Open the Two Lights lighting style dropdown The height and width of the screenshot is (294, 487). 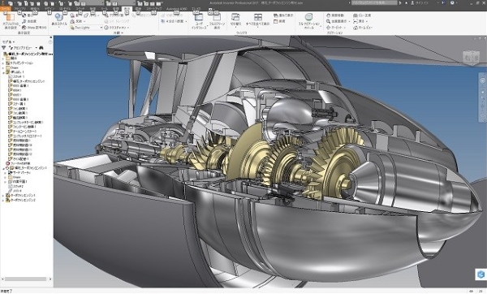tap(86, 28)
